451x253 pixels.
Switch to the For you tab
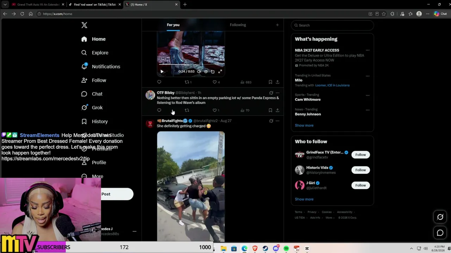pyautogui.click(x=173, y=25)
